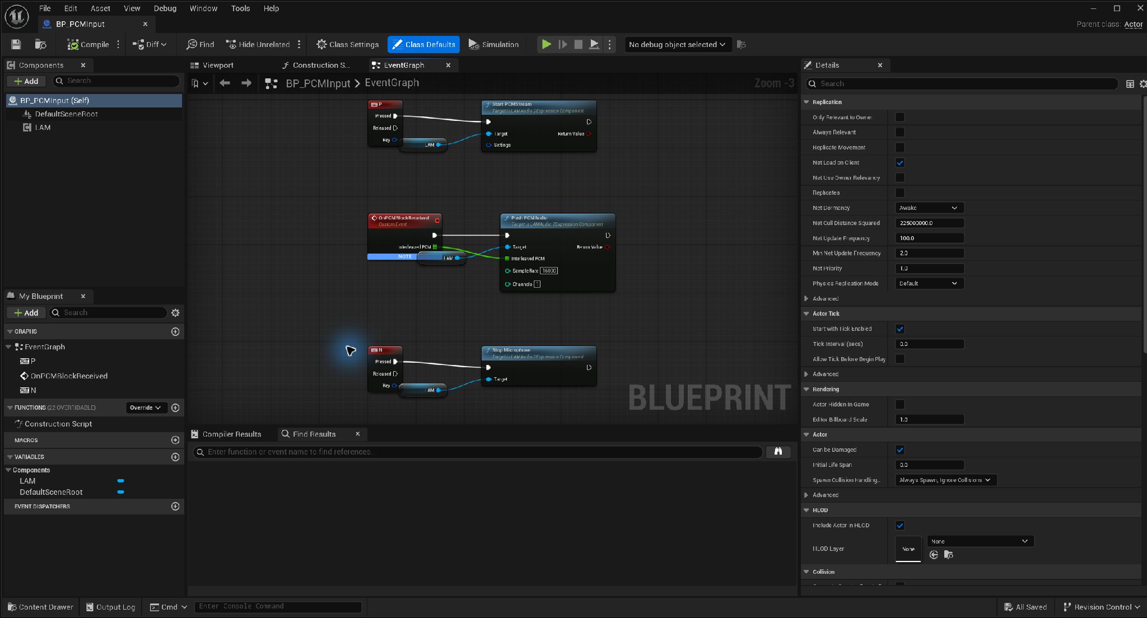
Task: Start Simulation mode
Action: coord(493,44)
